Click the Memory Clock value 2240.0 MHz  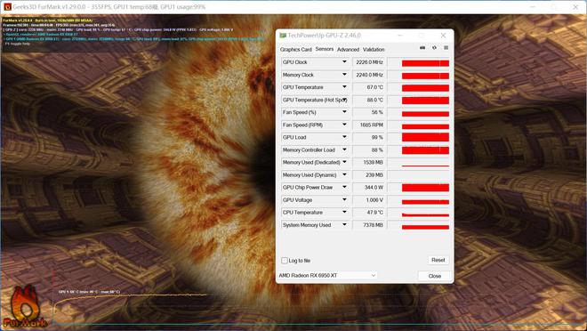[x=369, y=75]
